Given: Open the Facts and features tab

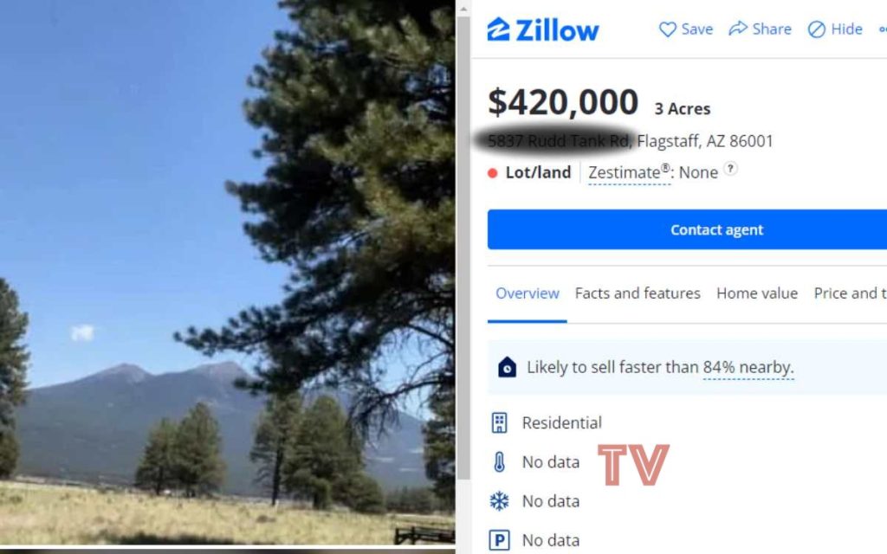Looking at the screenshot, I should point(638,293).
